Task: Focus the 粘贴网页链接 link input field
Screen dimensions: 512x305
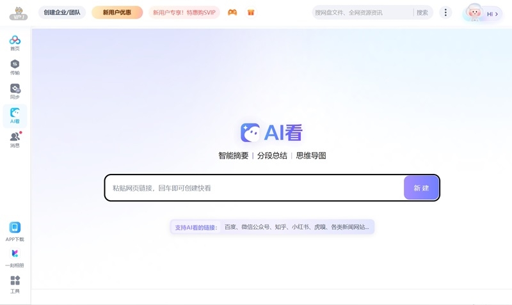Action: (255, 188)
